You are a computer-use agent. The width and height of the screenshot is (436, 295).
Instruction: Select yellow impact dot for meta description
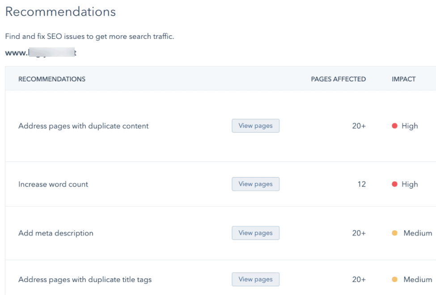point(394,233)
